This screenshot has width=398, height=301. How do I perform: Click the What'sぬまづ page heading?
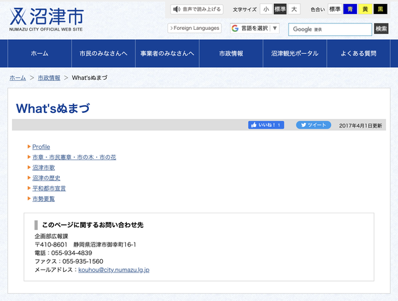(x=53, y=108)
